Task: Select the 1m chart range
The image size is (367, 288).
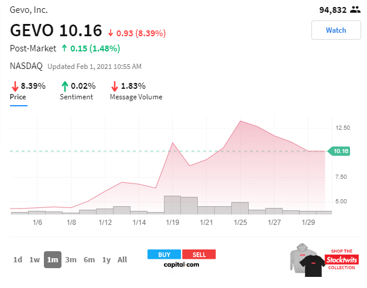Action: point(53,259)
